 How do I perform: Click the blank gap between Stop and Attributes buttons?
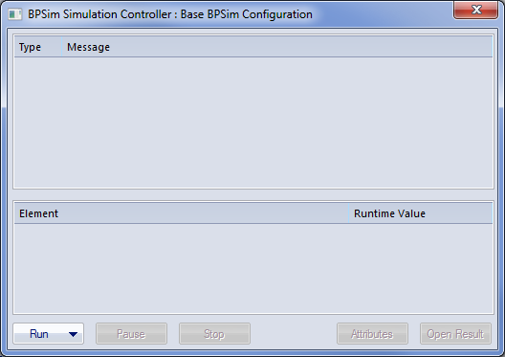tap(294, 334)
